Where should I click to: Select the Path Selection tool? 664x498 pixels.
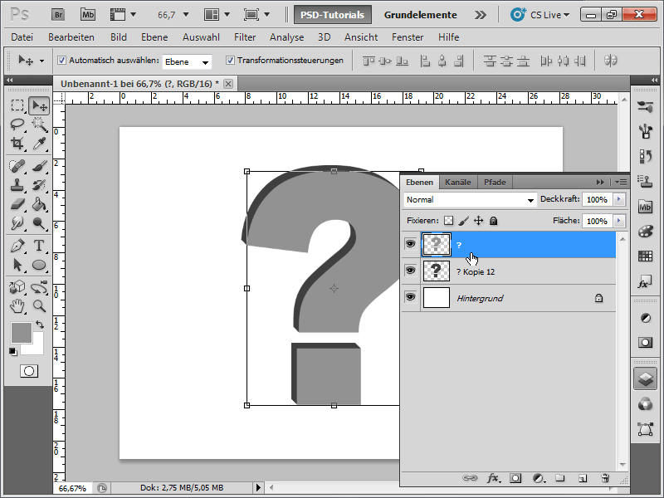(x=17, y=265)
